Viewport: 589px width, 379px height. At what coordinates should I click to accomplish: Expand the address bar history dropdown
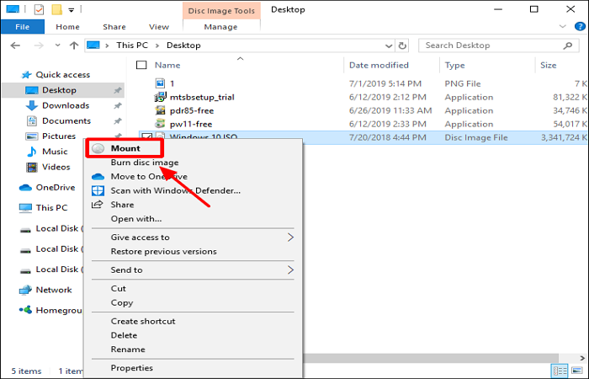point(389,45)
